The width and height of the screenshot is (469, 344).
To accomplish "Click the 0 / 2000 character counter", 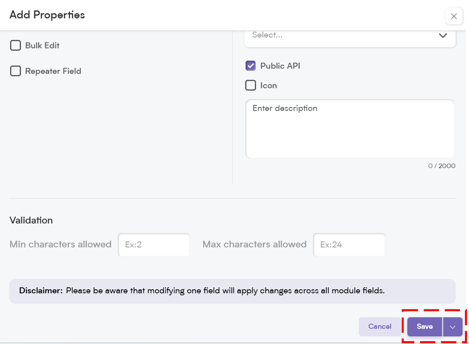I will click(442, 166).
